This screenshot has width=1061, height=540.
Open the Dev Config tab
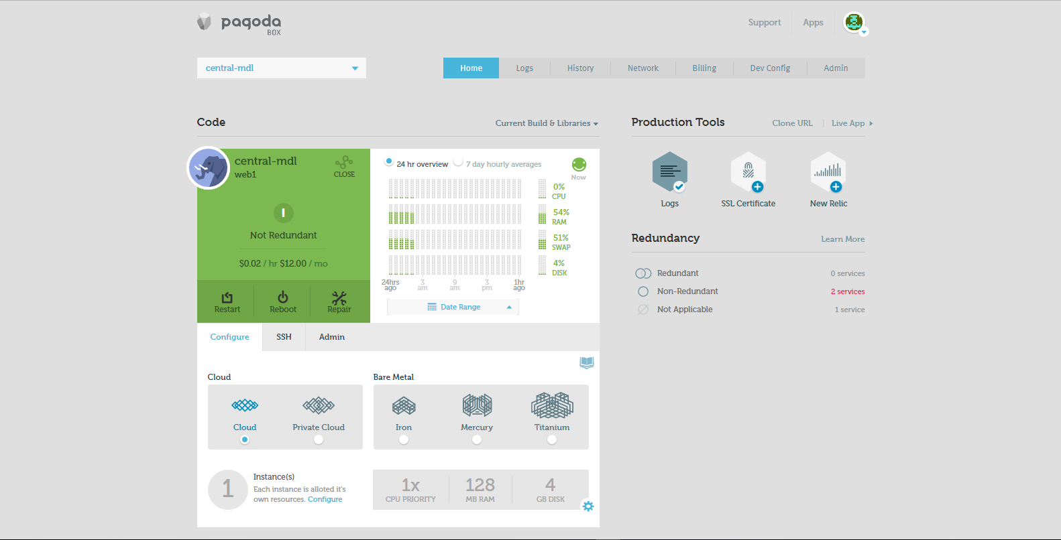tap(770, 68)
